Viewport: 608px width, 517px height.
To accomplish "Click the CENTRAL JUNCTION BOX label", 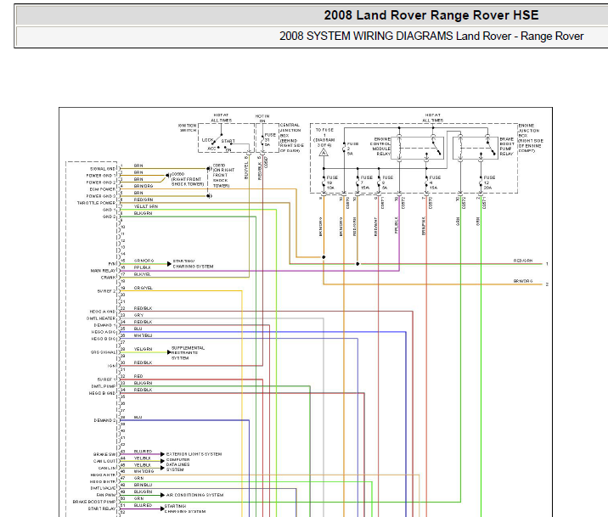I will coord(291,138).
